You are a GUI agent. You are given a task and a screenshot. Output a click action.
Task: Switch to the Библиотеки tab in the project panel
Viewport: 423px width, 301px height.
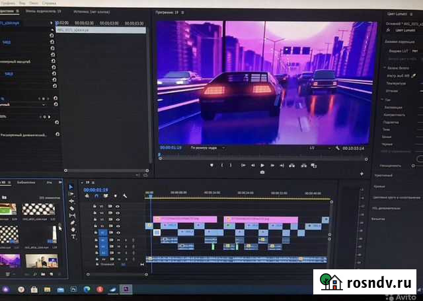click(x=26, y=182)
